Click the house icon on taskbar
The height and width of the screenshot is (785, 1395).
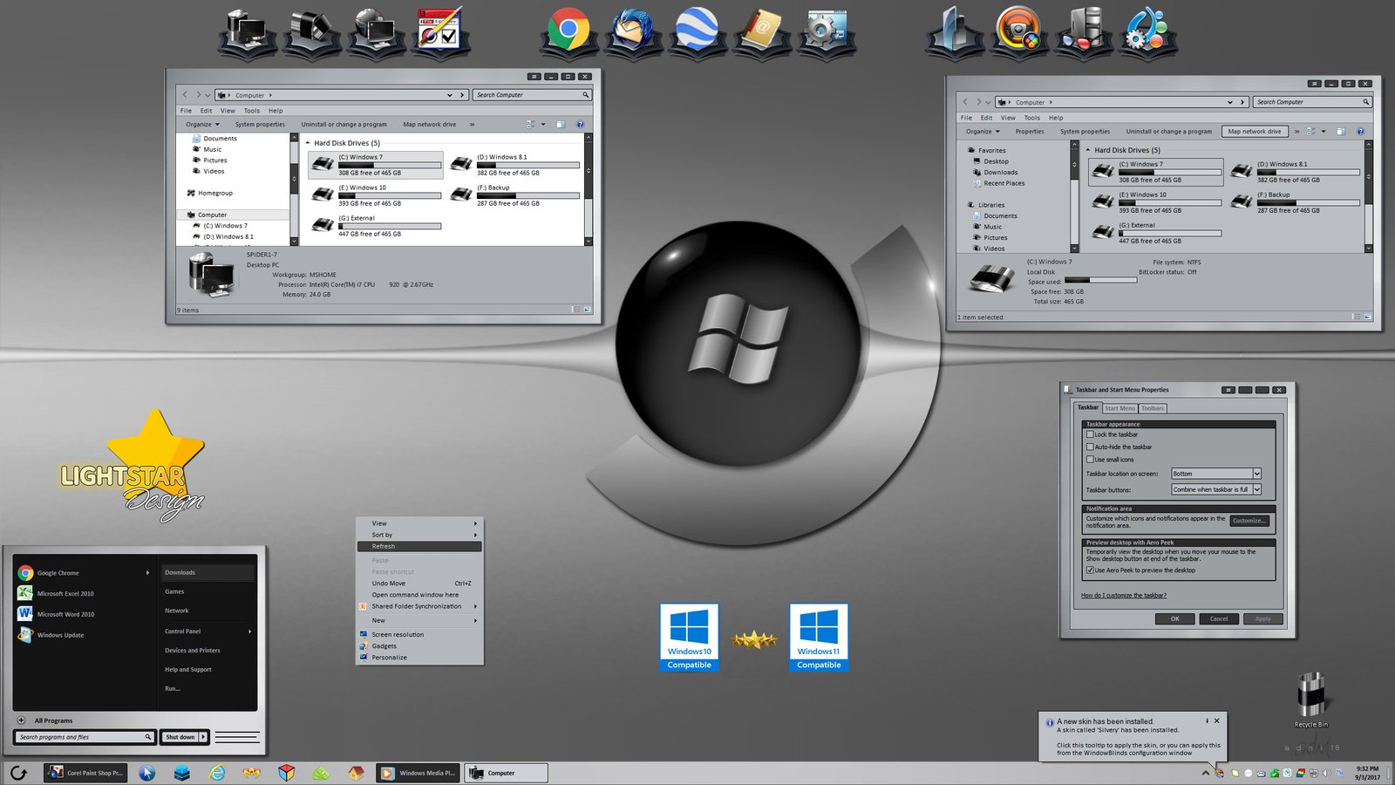(x=356, y=773)
